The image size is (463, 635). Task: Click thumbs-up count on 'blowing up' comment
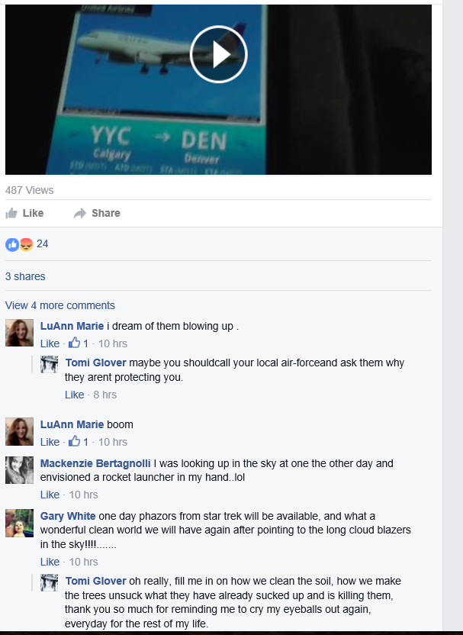click(x=78, y=343)
